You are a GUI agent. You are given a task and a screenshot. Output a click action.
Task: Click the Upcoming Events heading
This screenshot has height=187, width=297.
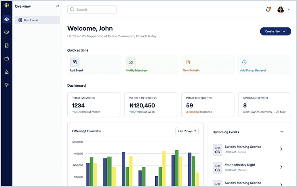coord(226,132)
